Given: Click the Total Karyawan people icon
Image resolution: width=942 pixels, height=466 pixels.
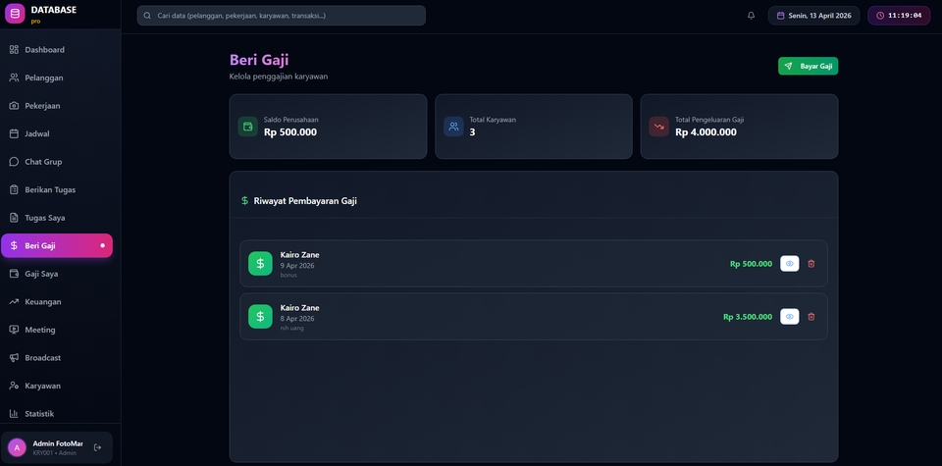Looking at the screenshot, I should coord(453,127).
